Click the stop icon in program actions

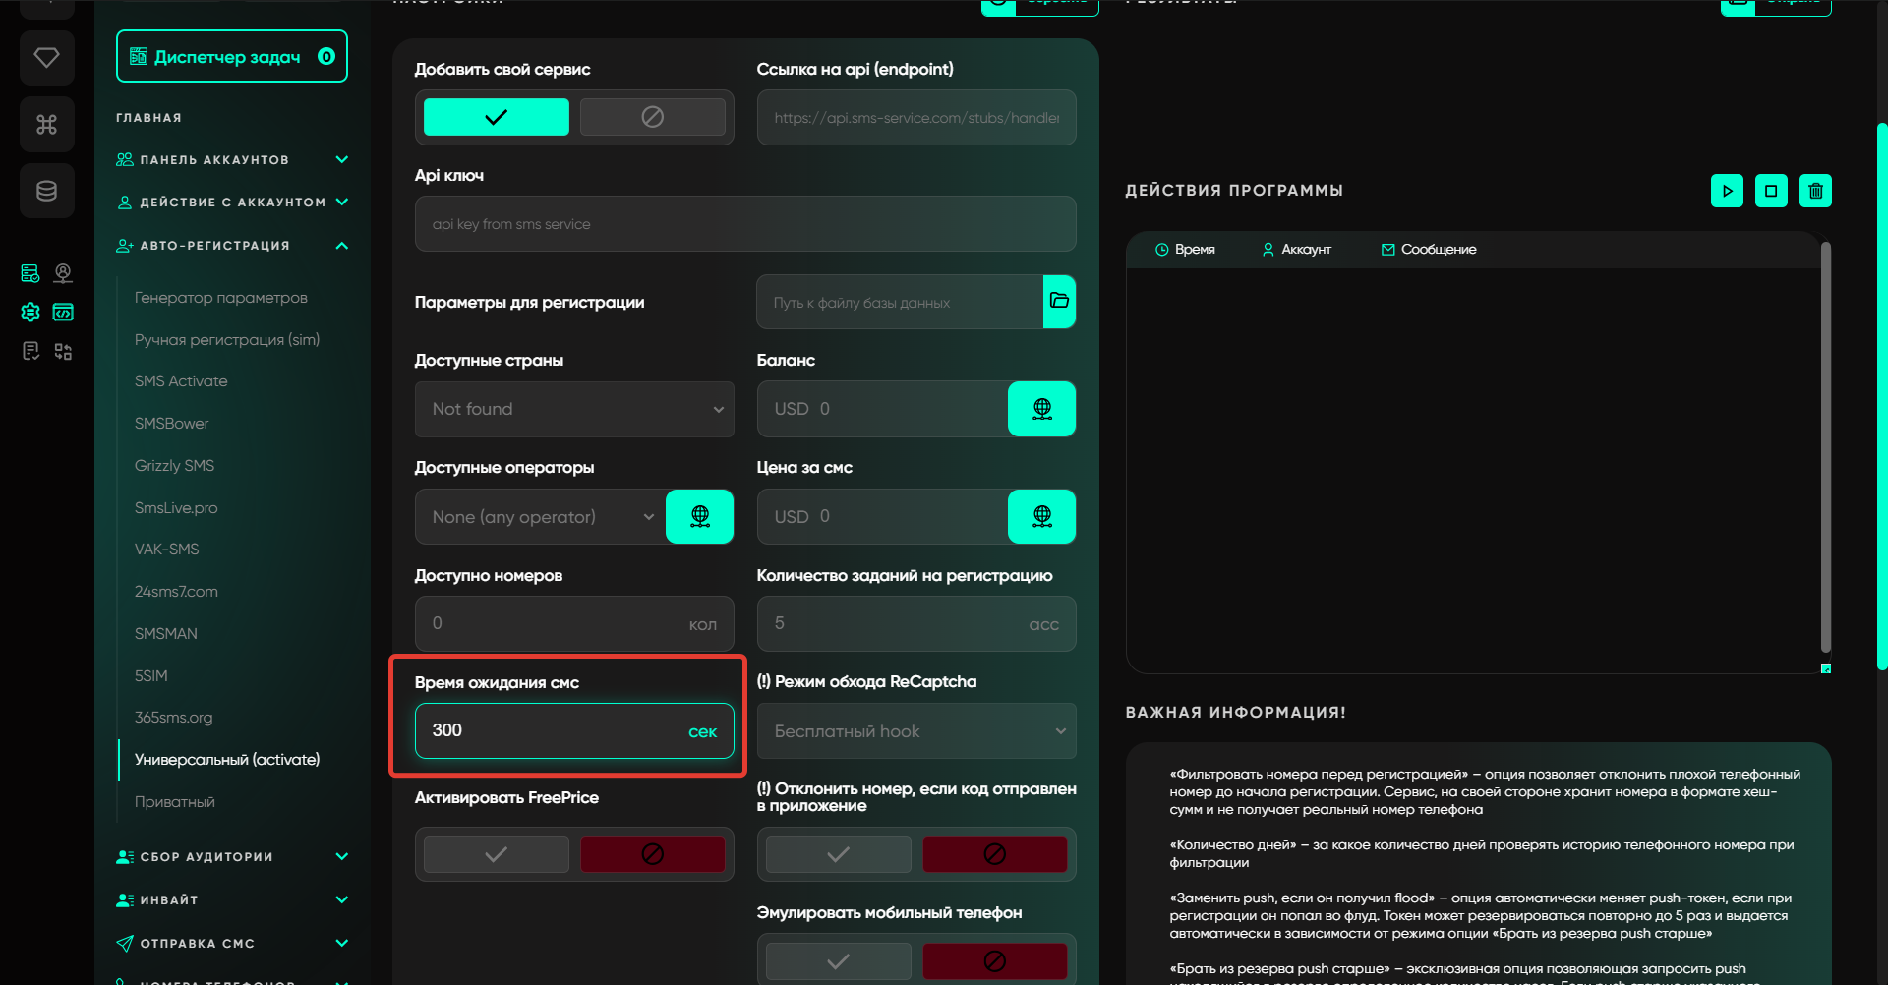[x=1771, y=191]
